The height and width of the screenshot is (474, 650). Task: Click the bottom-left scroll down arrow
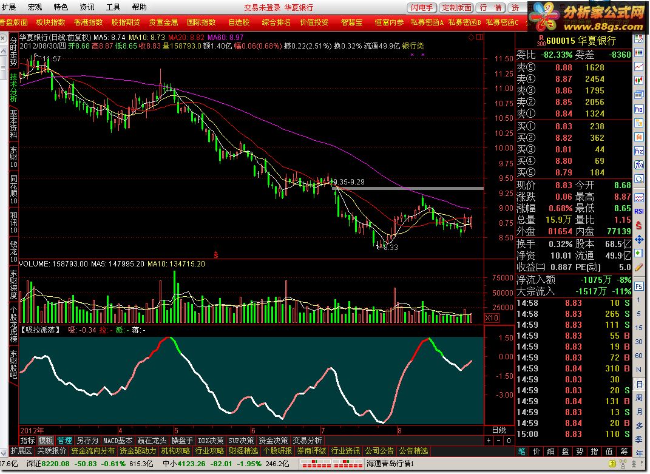click(x=3, y=452)
